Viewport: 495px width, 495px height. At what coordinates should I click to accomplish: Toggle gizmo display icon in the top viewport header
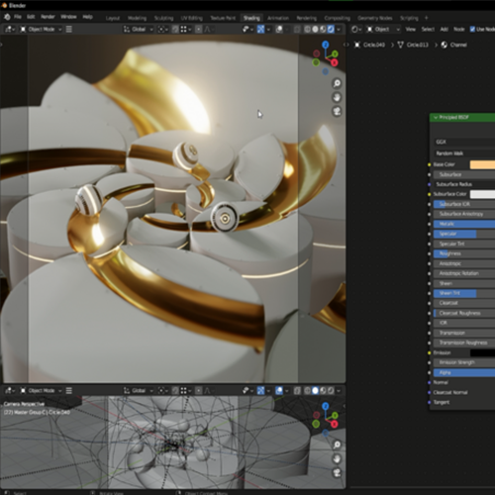(260, 30)
